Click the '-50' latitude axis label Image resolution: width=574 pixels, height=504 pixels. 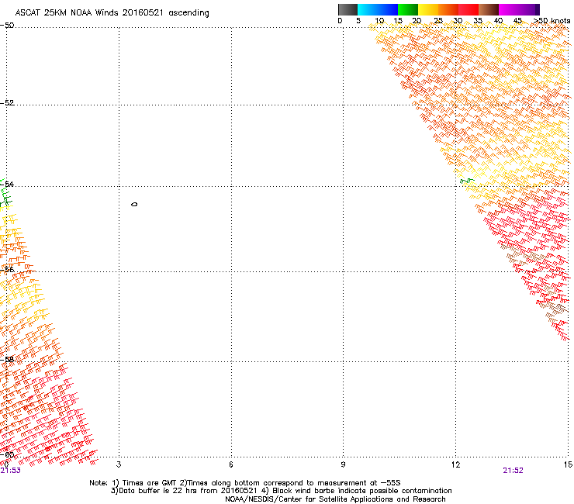(7, 26)
